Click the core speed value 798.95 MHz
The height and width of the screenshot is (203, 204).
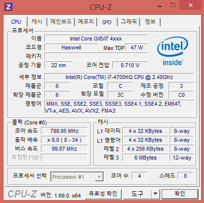[64, 131]
